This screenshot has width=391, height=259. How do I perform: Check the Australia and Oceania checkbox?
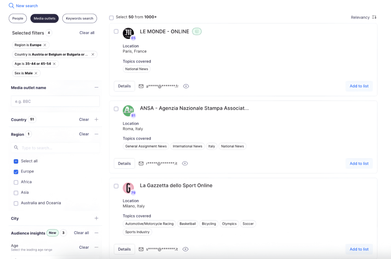tap(16, 203)
